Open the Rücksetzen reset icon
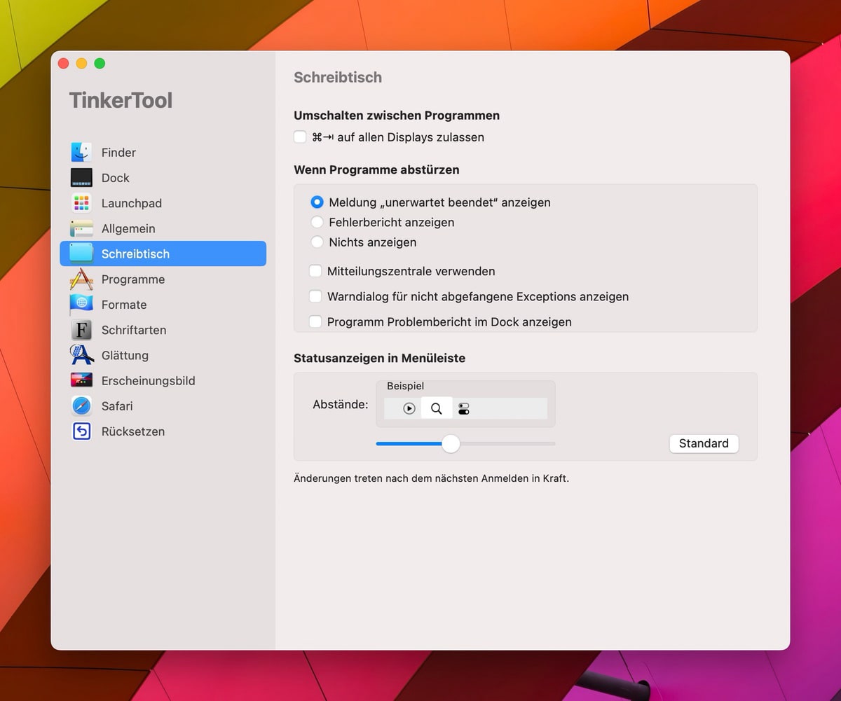841x701 pixels. click(81, 431)
